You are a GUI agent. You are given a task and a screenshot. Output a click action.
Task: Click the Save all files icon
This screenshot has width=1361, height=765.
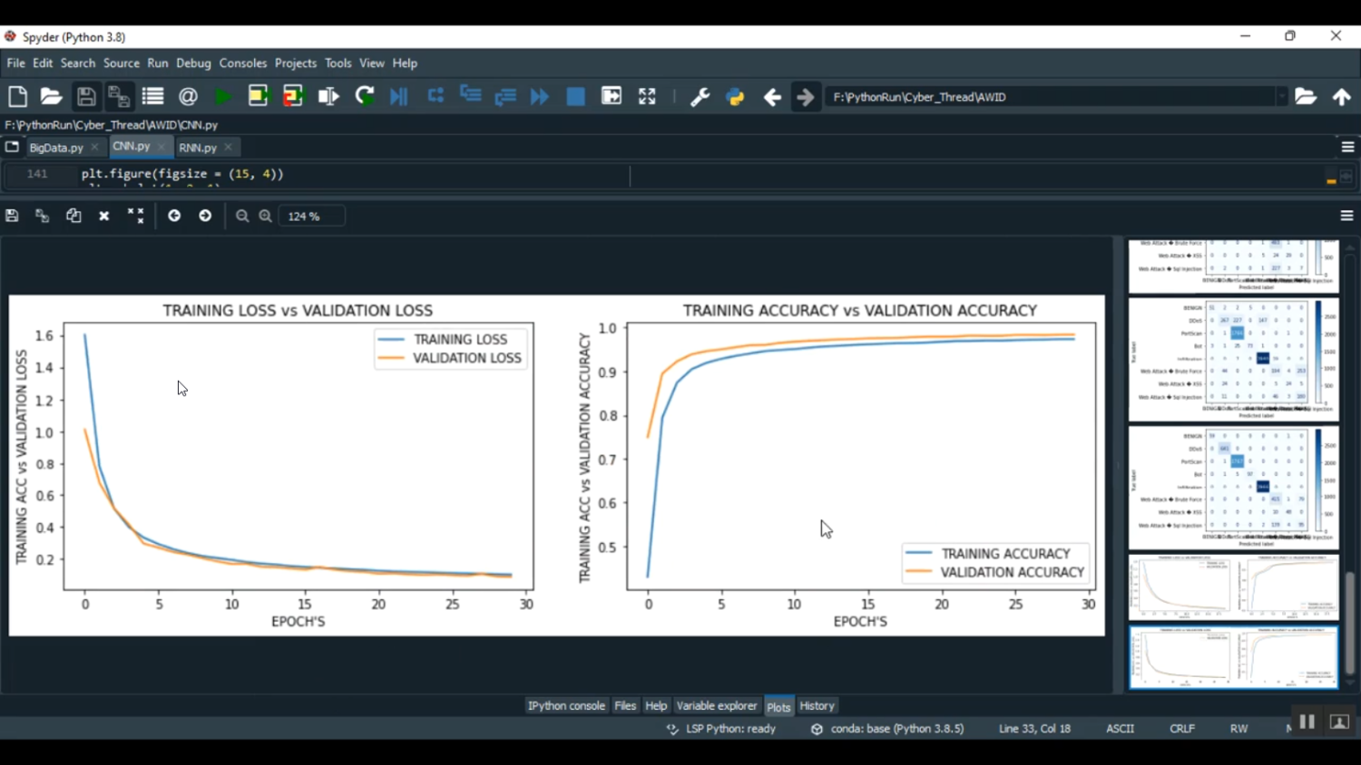pos(119,97)
